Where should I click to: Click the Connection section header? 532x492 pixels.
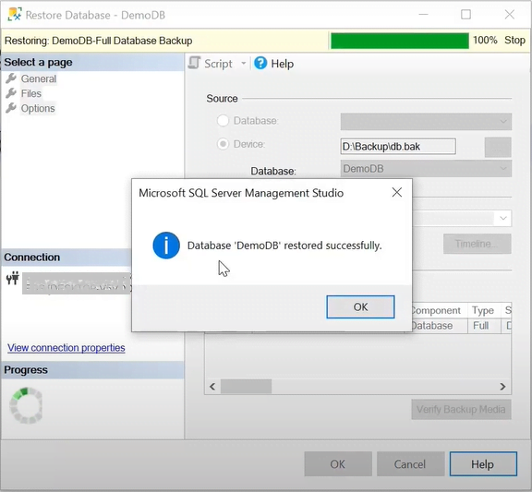click(66, 257)
